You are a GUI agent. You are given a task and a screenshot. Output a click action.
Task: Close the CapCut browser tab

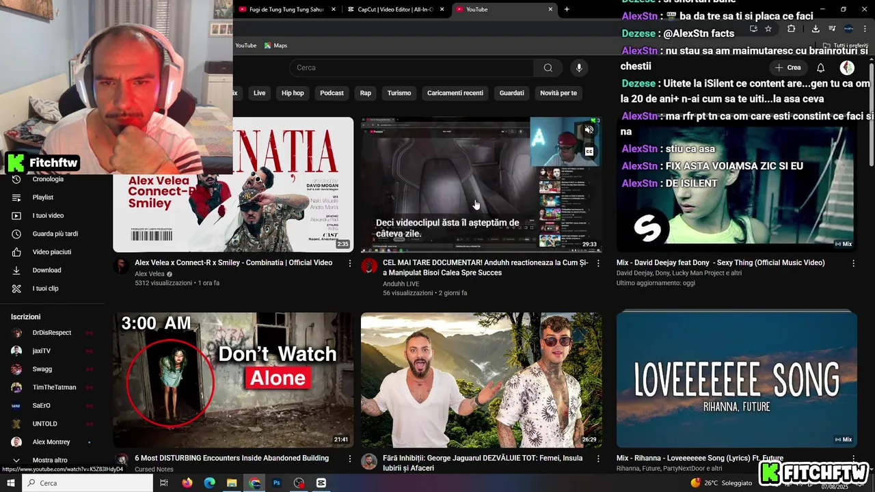442,10
